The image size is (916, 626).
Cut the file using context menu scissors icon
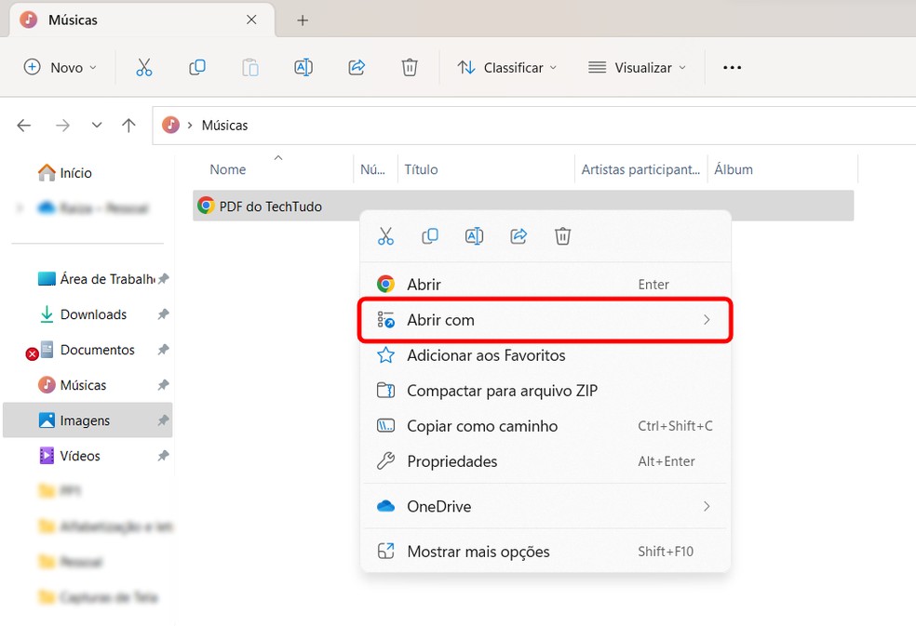[x=385, y=235]
